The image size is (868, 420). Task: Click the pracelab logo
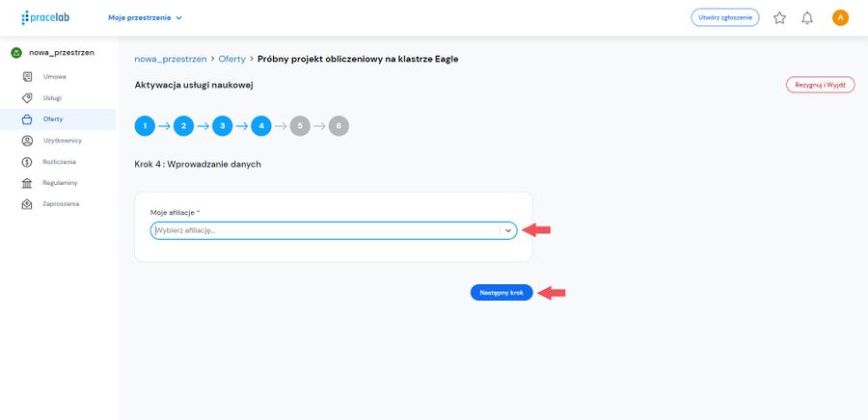[x=45, y=17]
